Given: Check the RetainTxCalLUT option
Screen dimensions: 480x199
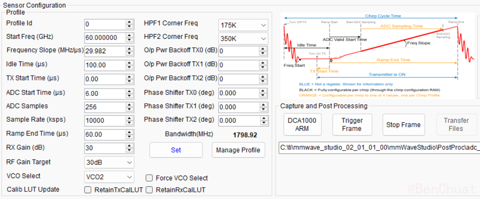Looking at the screenshot, I should click(88, 190).
